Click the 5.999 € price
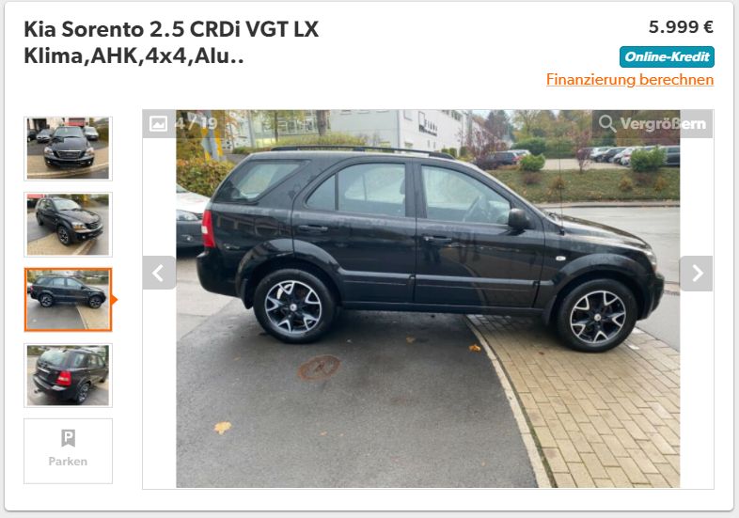Viewport: 739px width, 518px height. (681, 27)
